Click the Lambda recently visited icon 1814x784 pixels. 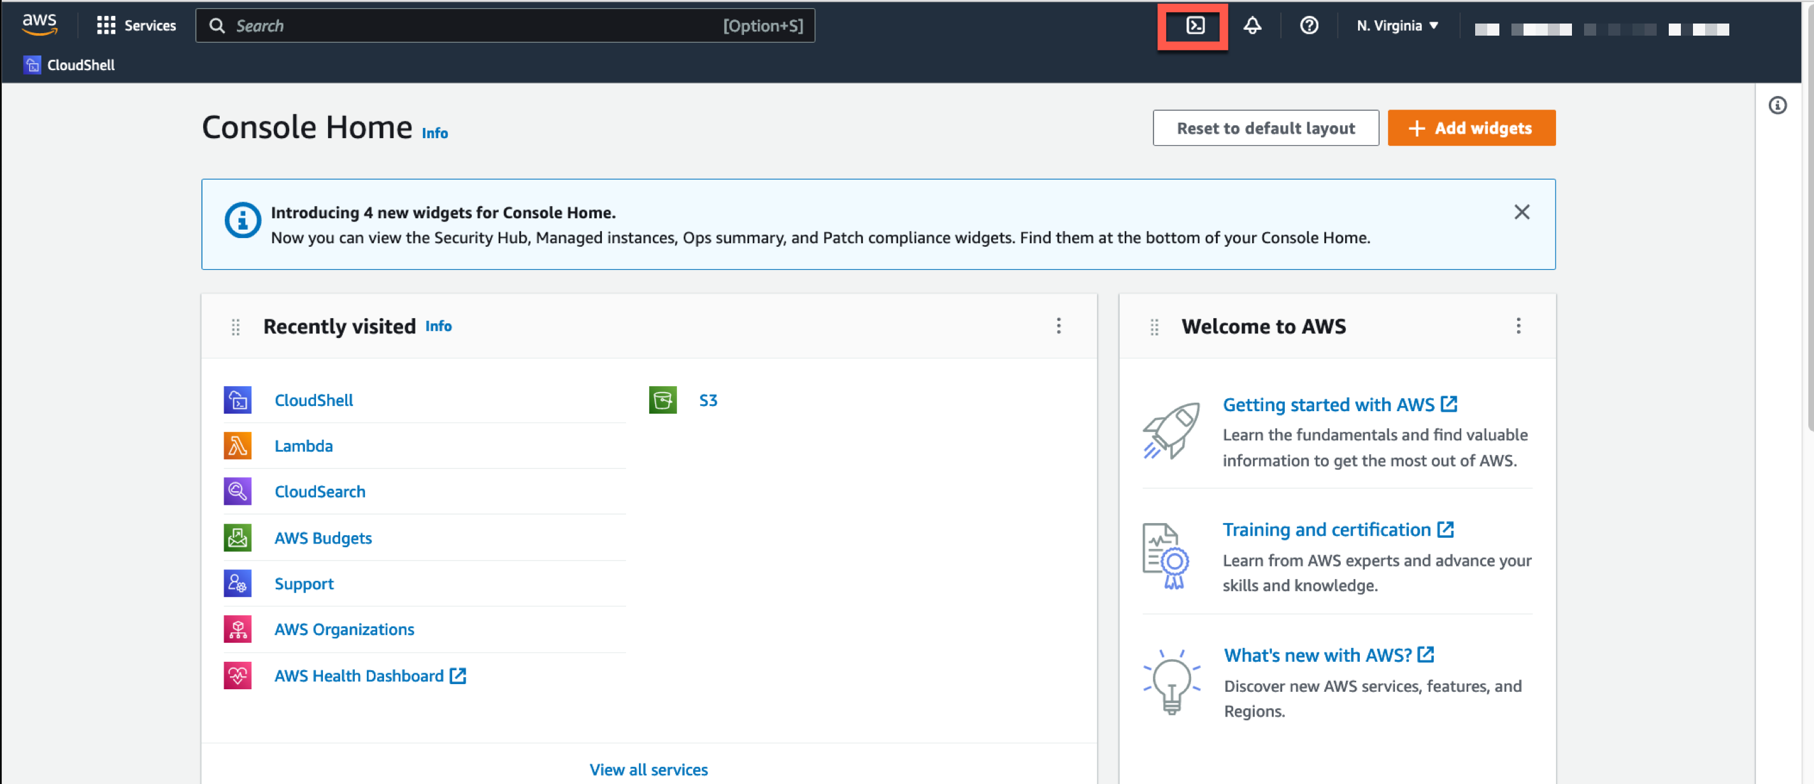point(237,445)
